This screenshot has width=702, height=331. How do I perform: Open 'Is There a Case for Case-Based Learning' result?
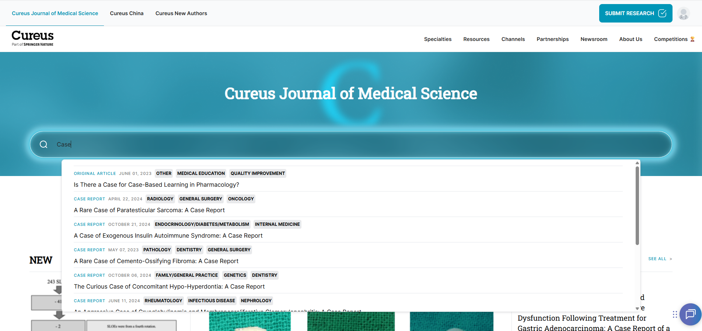(156, 185)
